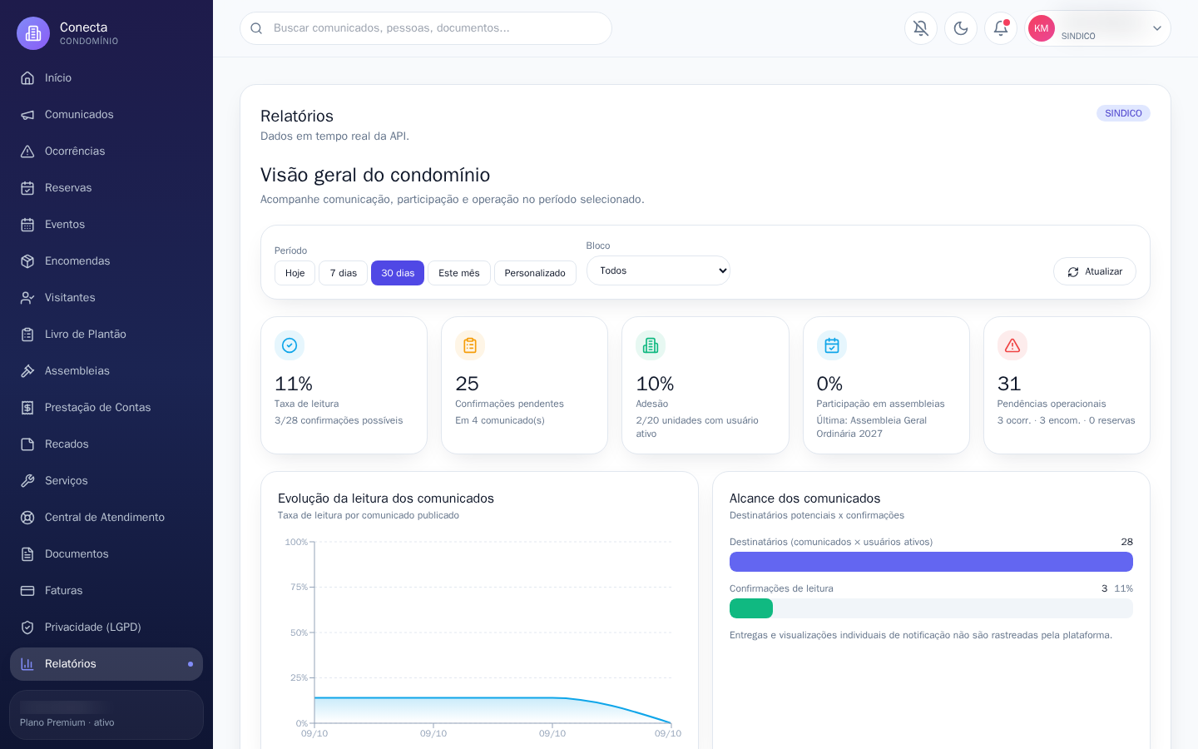Select Eventos in the sidebar
The width and height of the screenshot is (1198, 749).
[106, 225]
